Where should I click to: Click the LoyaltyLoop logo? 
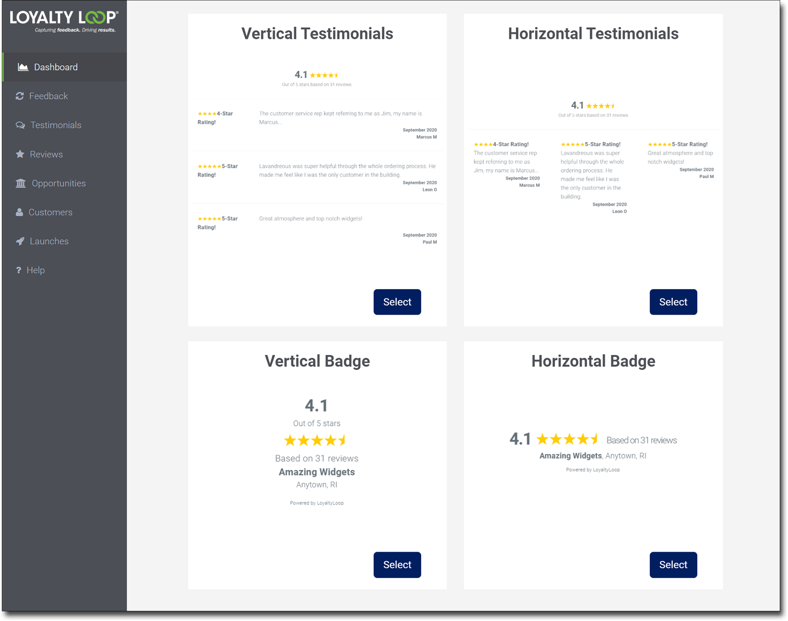tap(64, 22)
